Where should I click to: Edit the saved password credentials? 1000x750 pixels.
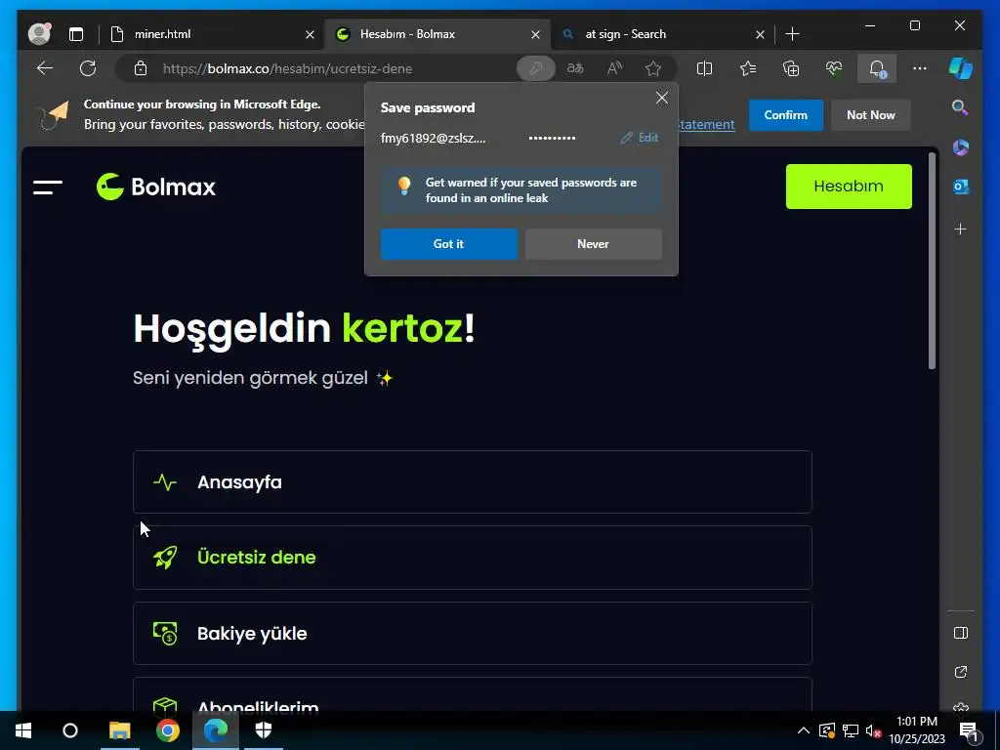[x=640, y=137]
